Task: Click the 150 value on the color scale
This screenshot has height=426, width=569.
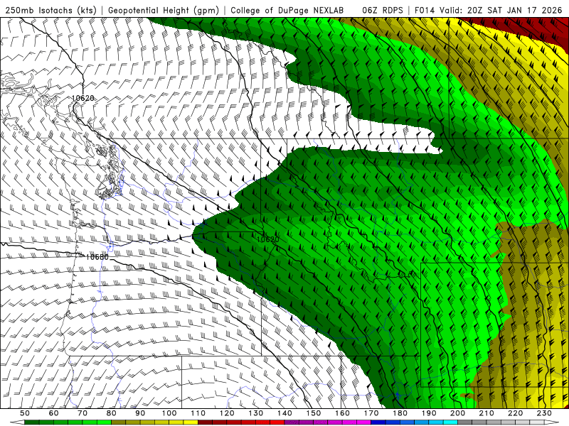Action: tap(314, 413)
